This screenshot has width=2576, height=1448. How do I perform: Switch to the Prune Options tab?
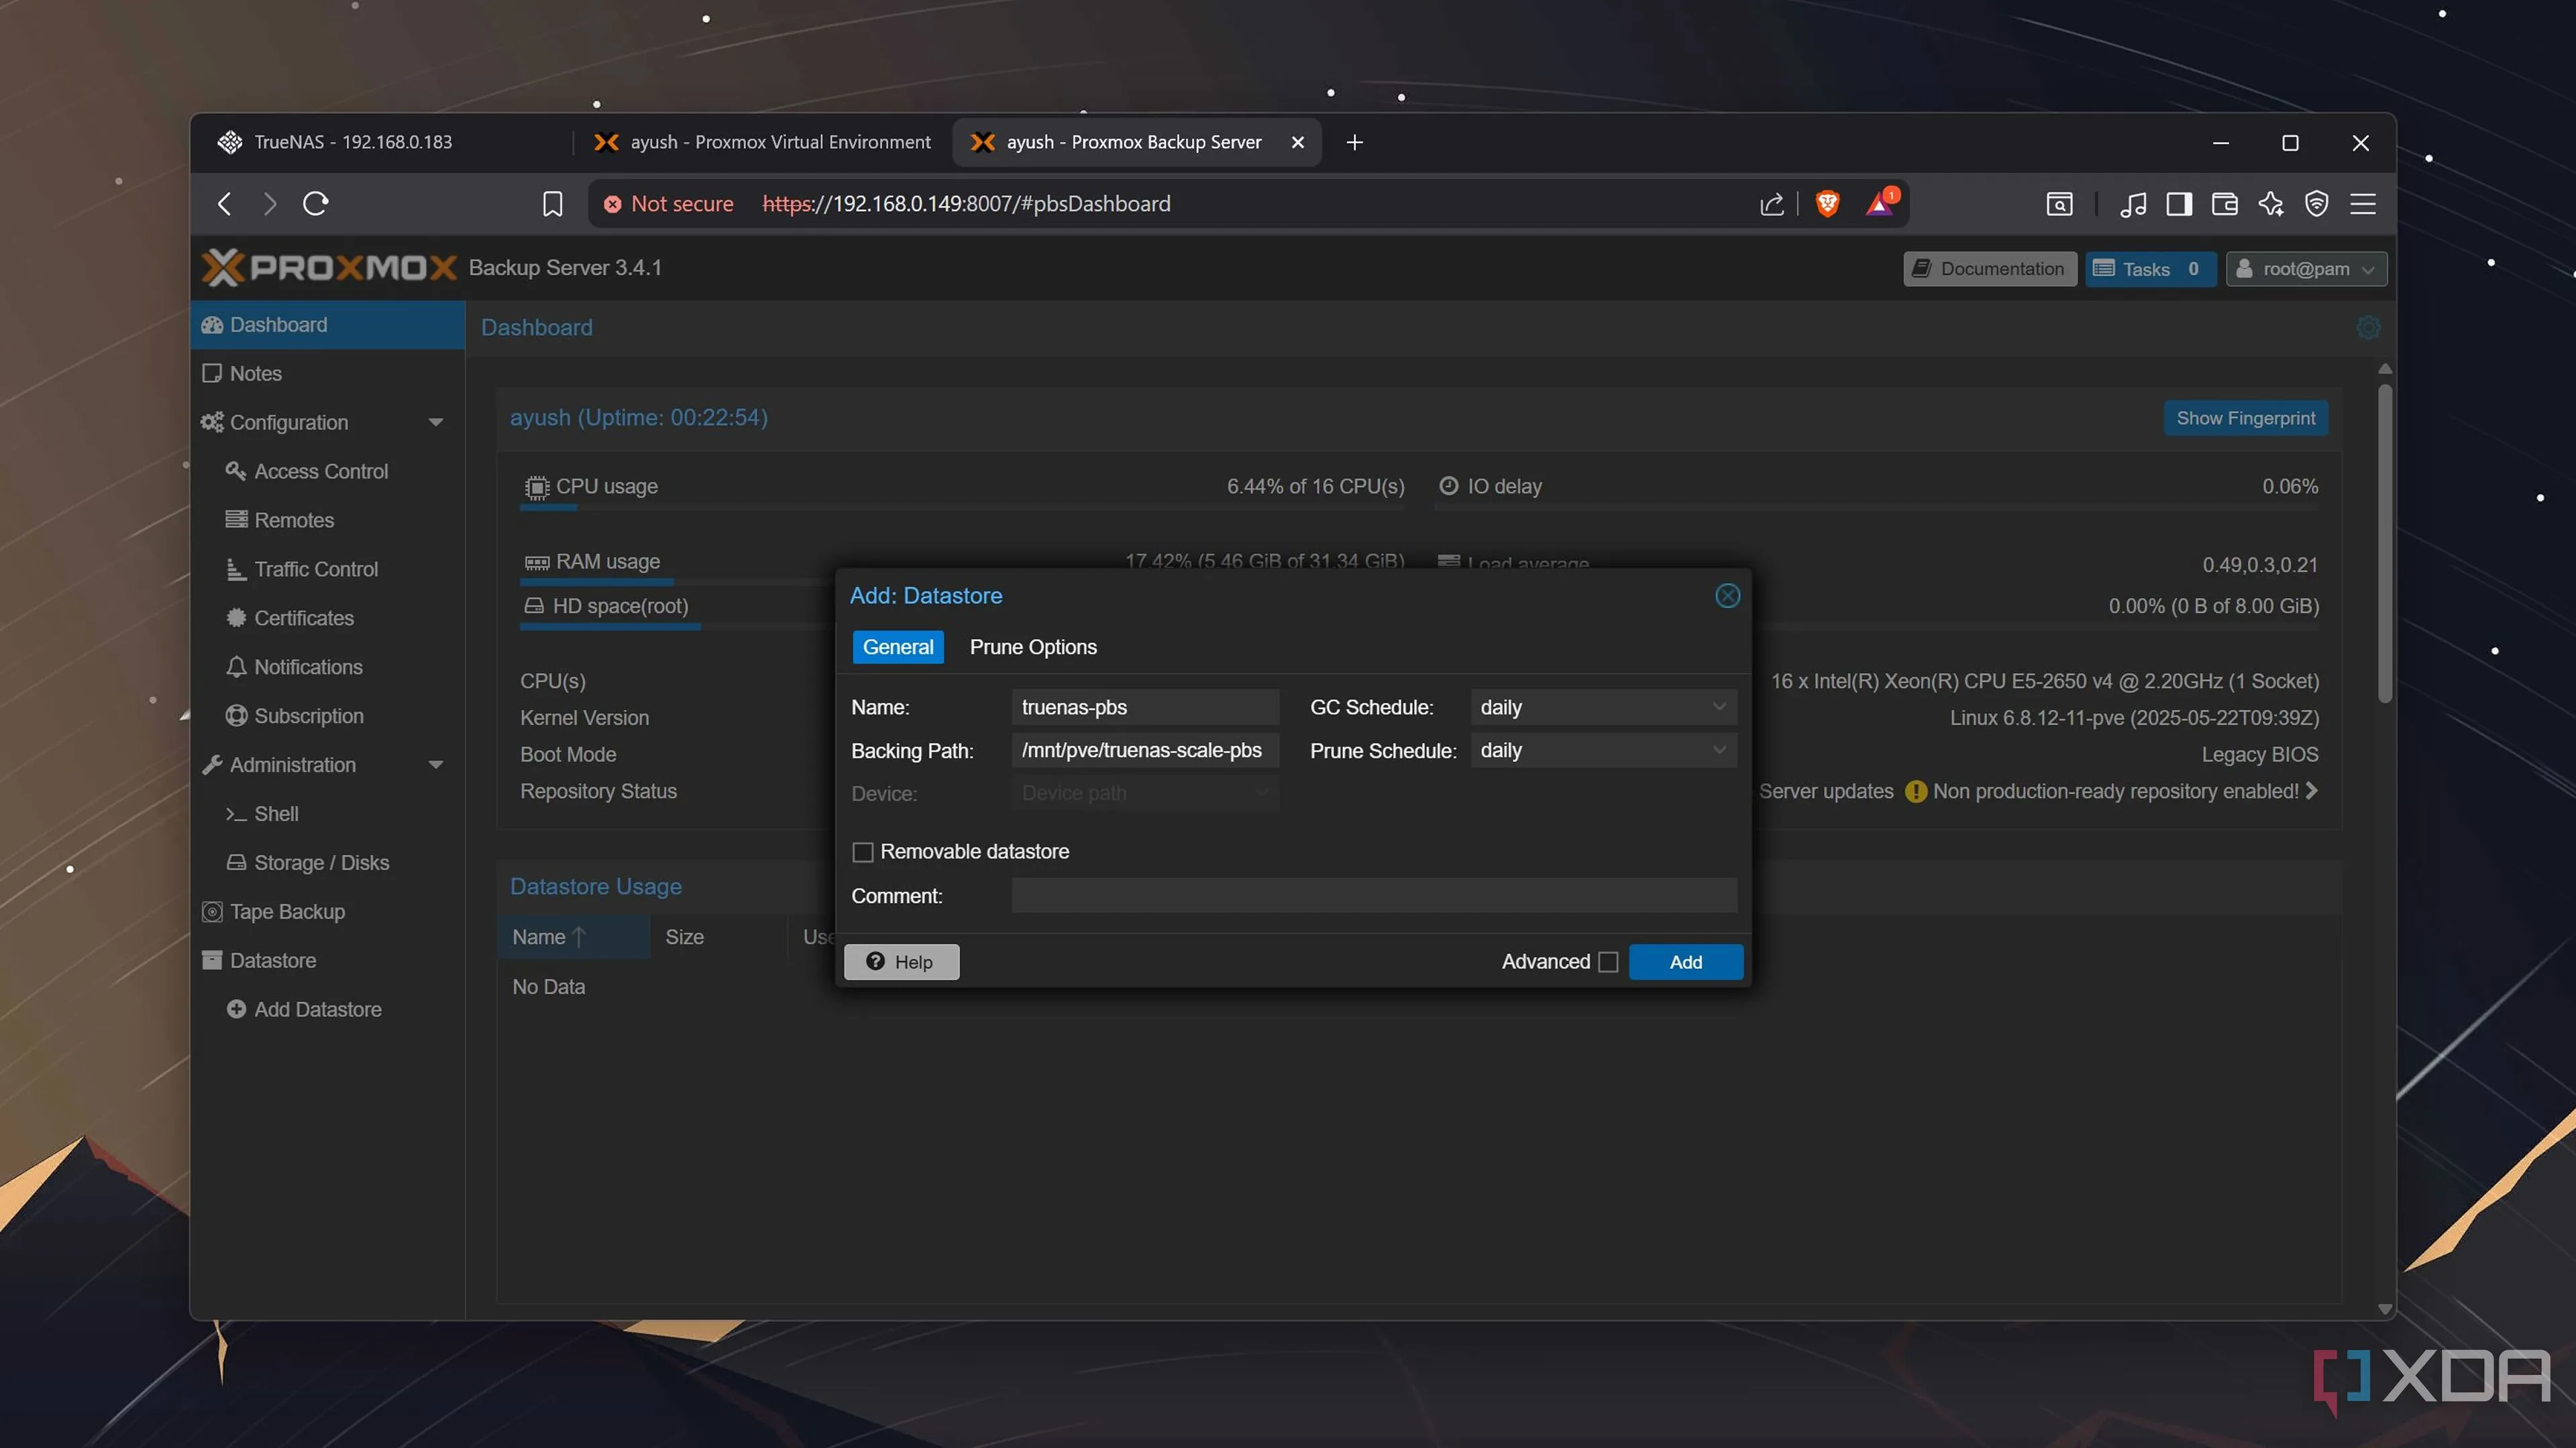pos(1033,646)
